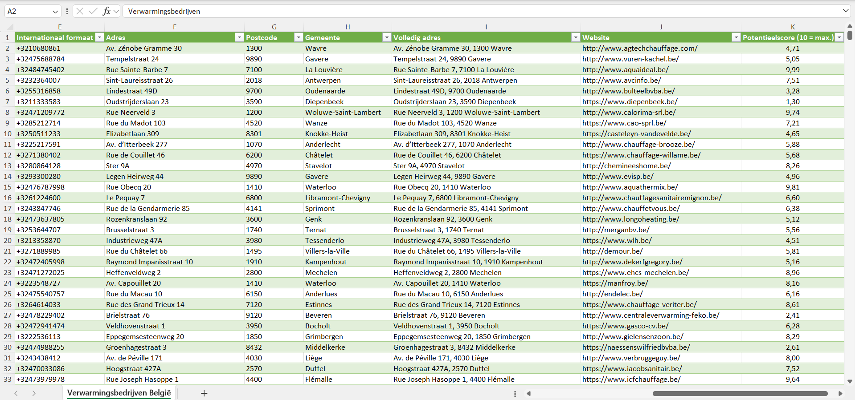The height and width of the screenshot is (400, 855).
Task: Select the Verwarmingsbedrijven België sheet tab
Action: coord(119,393)
